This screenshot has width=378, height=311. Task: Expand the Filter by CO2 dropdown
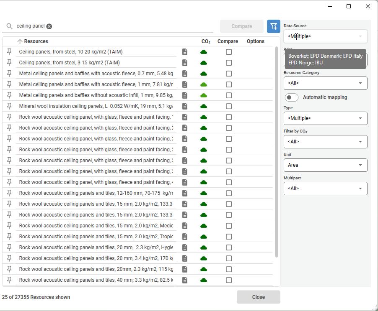point(325,142)
